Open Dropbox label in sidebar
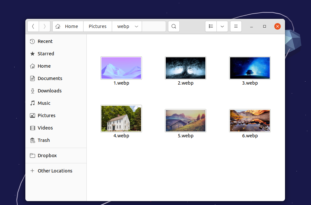 [x=47, y=156]
